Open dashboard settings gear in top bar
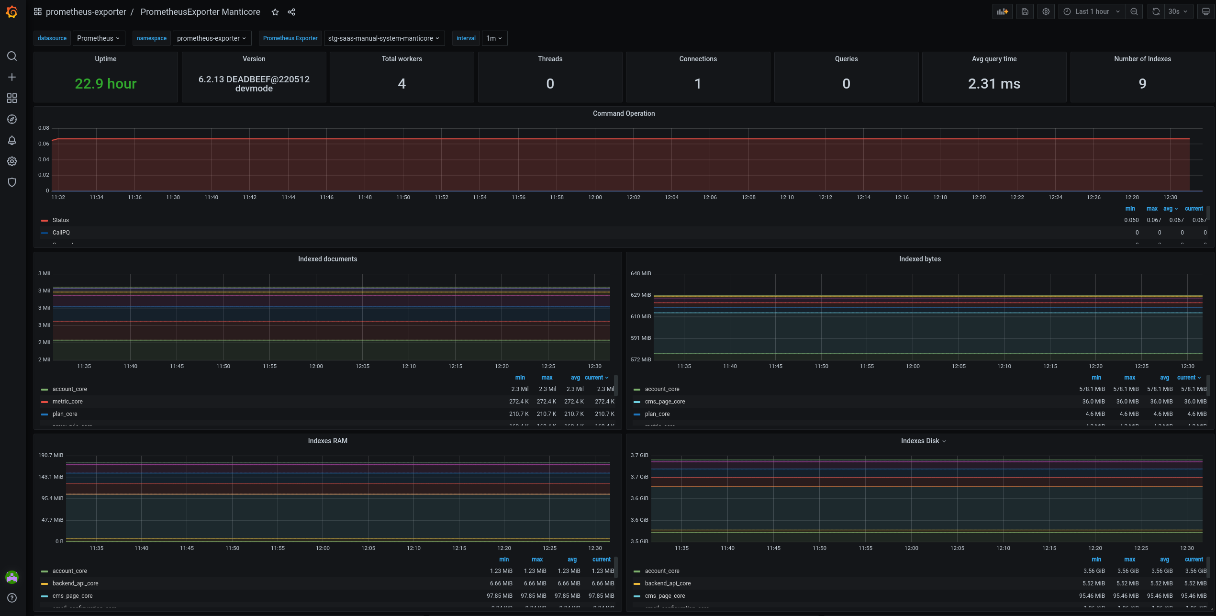Image resolution: width=1216 pixels, height=616 pixels. [1046, 12]
